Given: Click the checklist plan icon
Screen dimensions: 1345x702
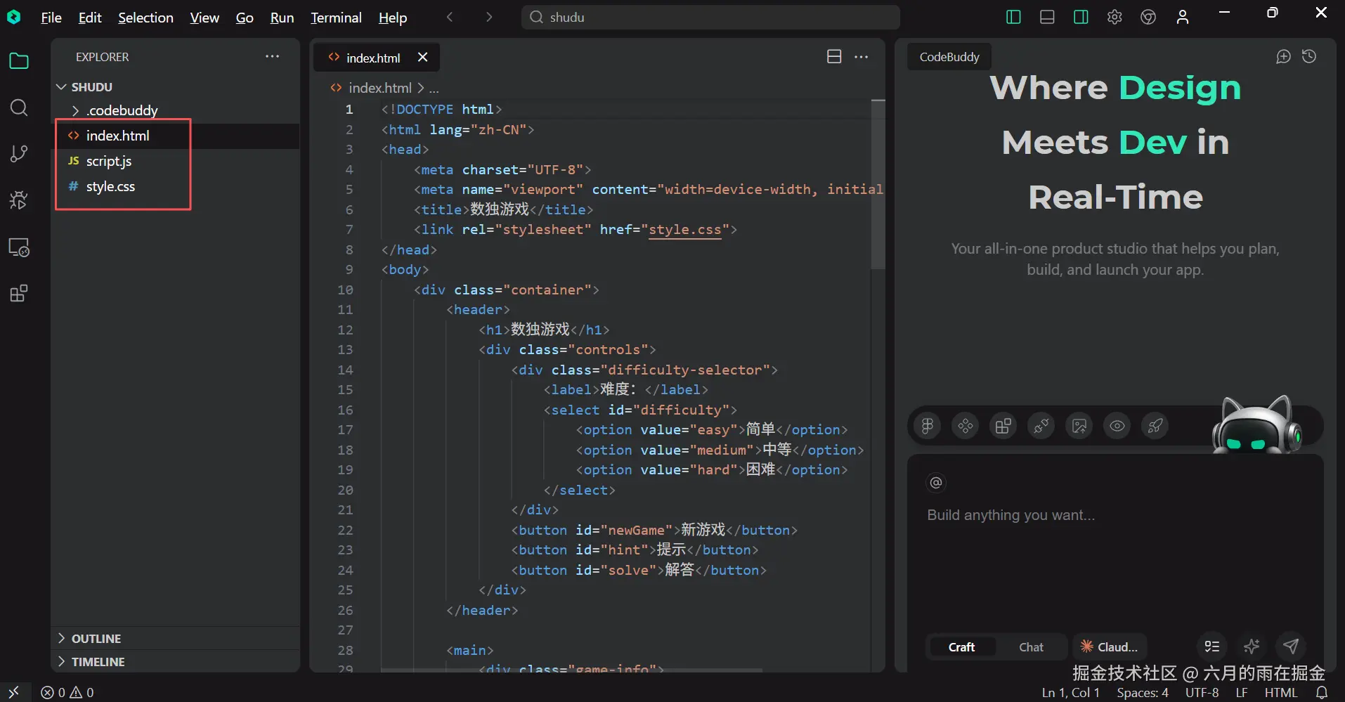Looking at the screenshot, I should coord(1212,646).
